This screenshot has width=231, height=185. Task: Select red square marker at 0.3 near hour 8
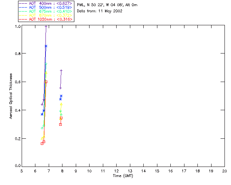[60, 124]
